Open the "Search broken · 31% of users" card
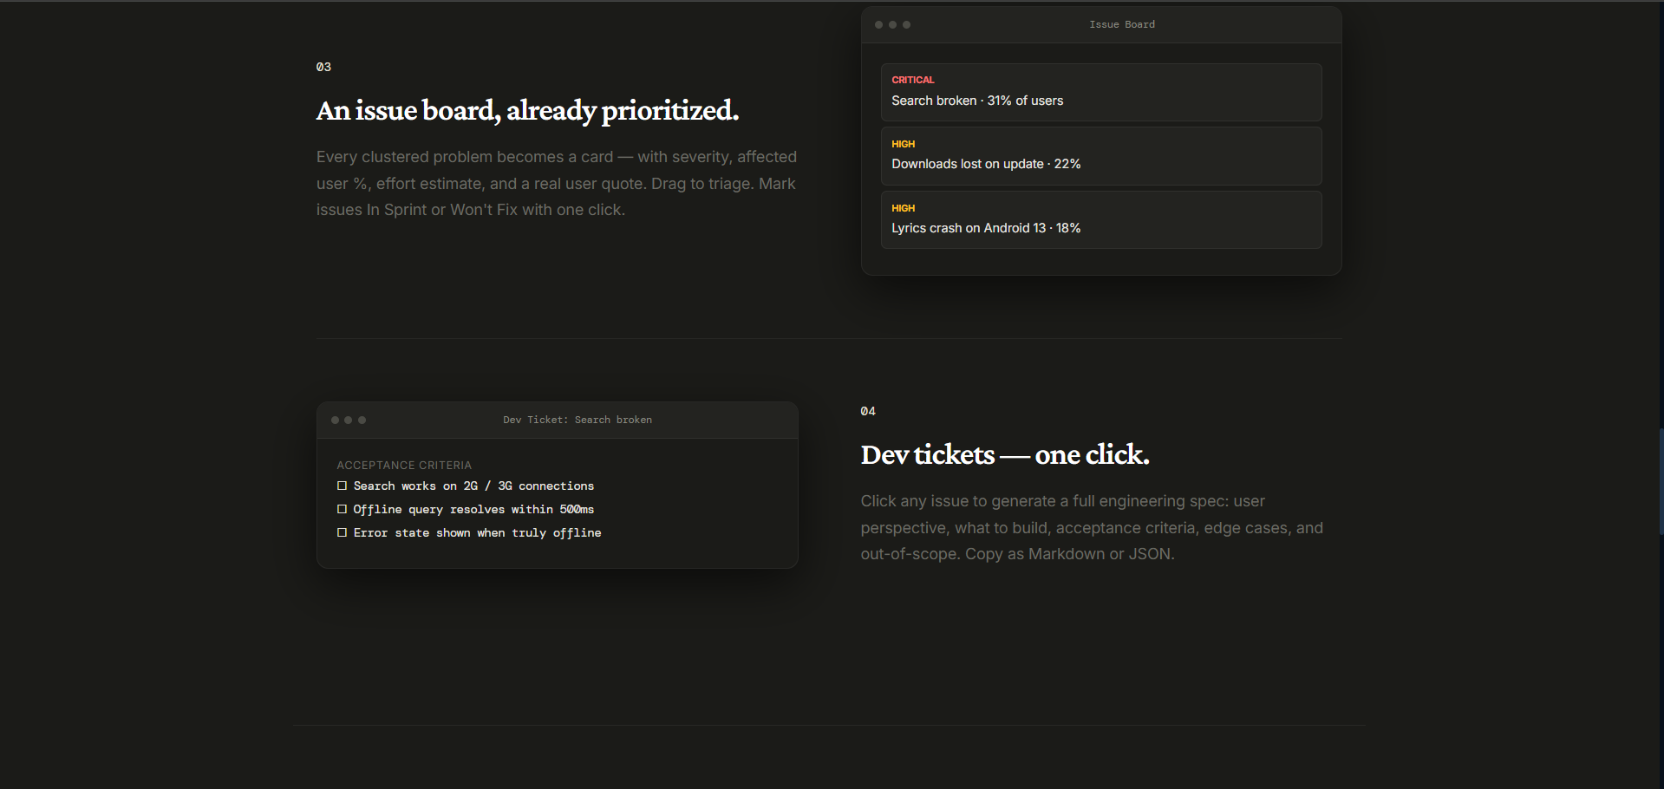 (1100, 93)
